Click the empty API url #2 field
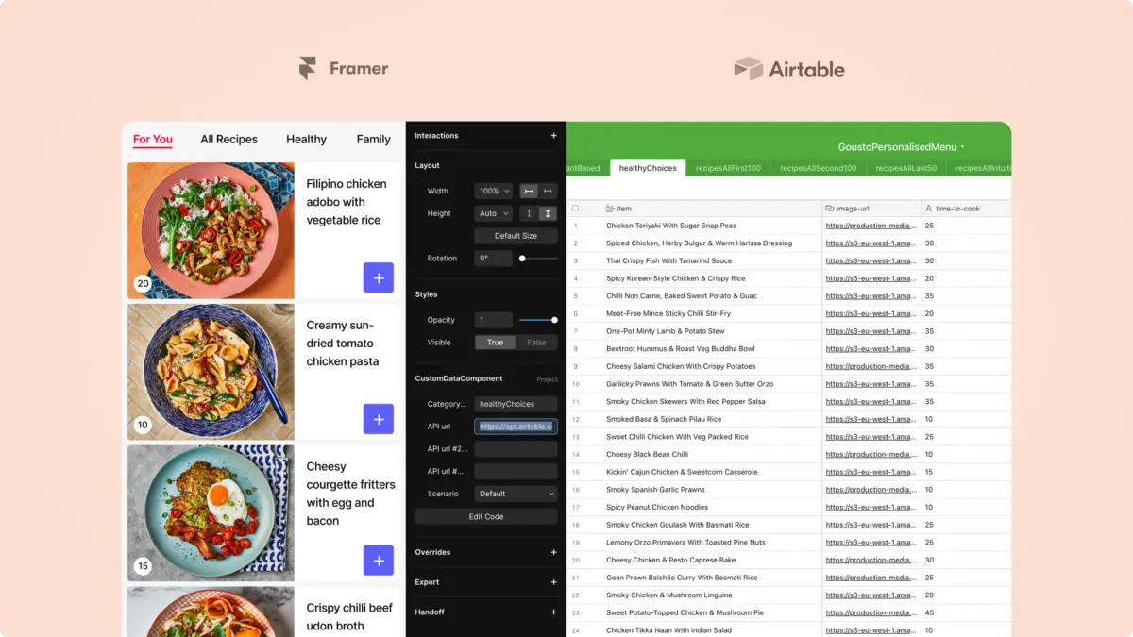Image resolution: width=1133 pixels, height=637 pixels. click(x=516, y=449)
